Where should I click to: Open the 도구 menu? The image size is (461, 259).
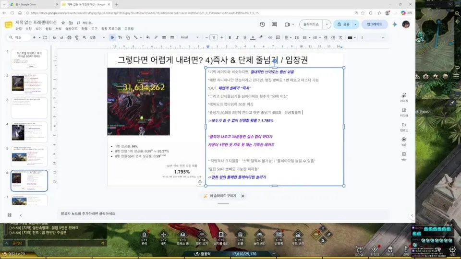(94, 29)
